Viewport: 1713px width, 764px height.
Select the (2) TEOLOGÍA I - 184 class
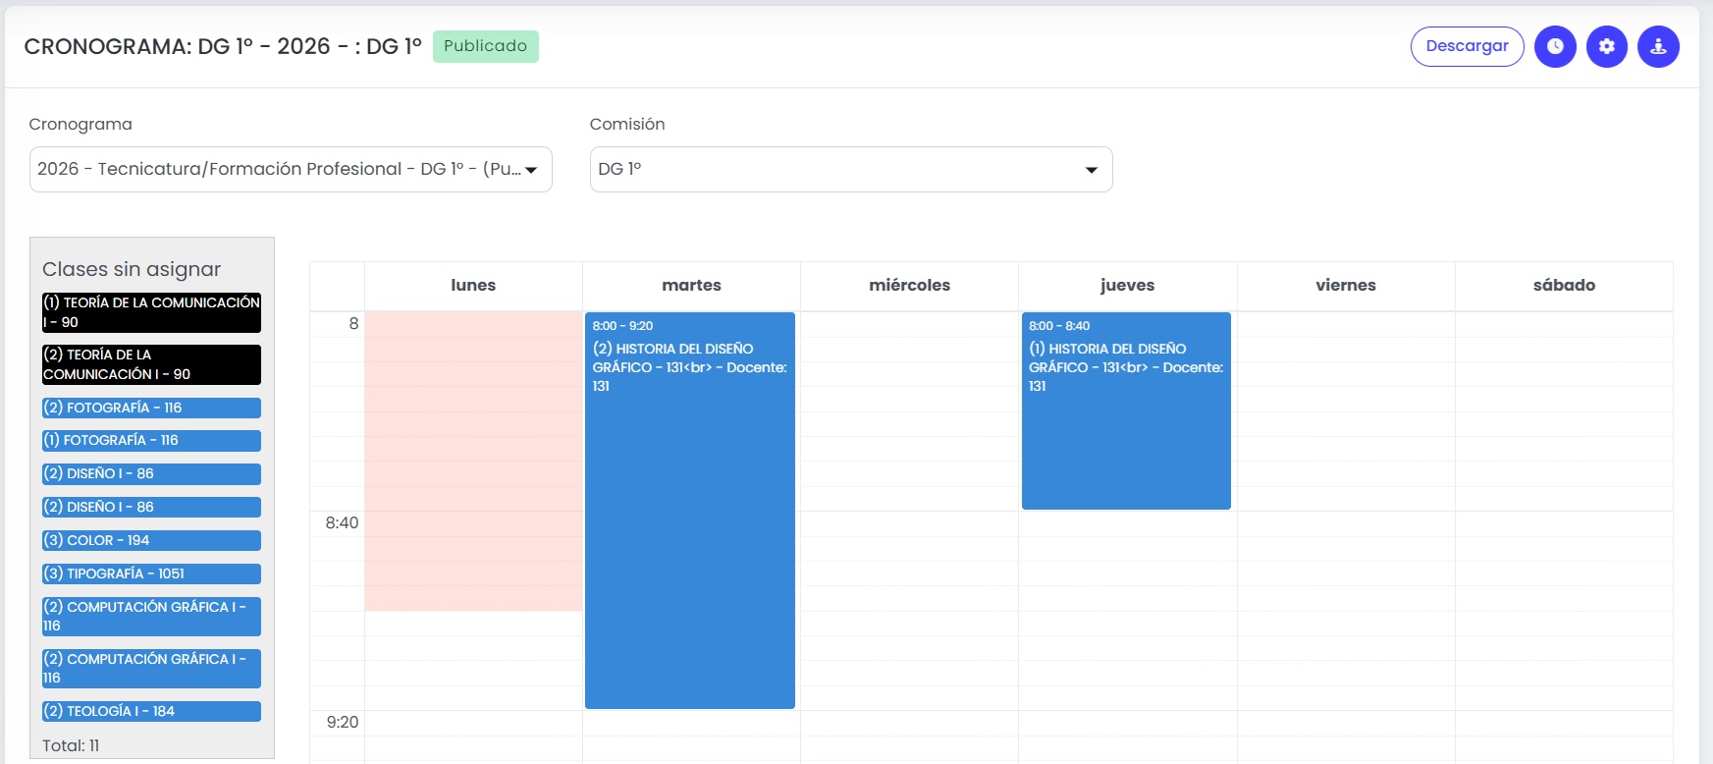coord(151,711)
